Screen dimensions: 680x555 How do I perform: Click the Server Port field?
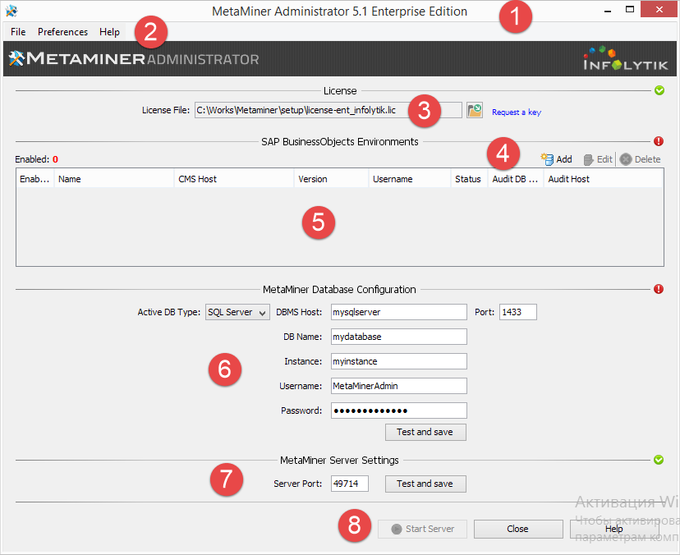tap(350, 484)
